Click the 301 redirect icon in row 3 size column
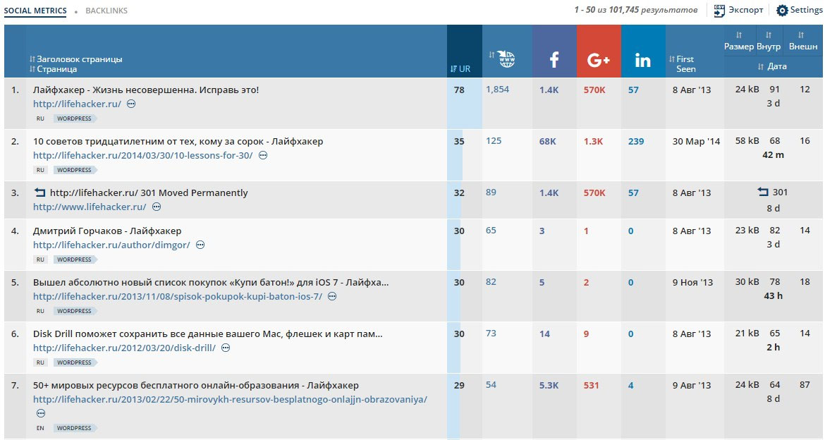 click(763, 192)
